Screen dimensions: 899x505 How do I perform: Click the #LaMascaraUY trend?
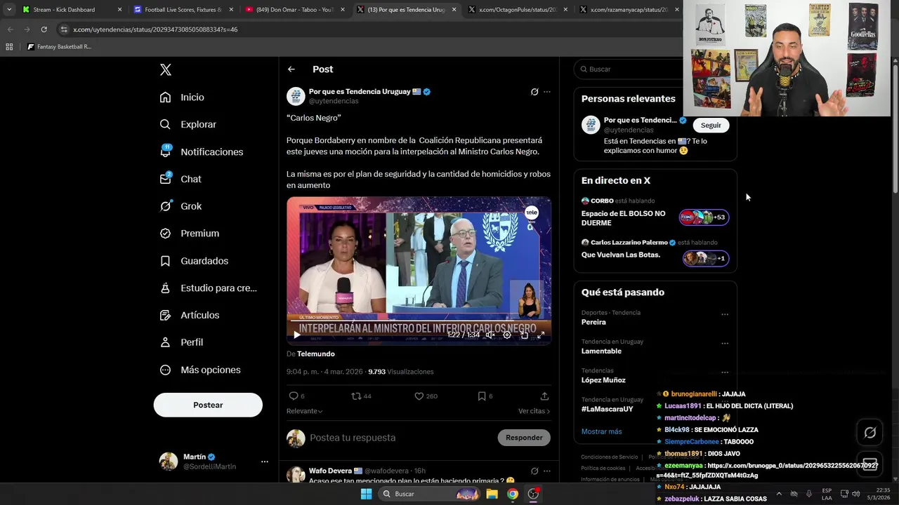point(607,409)
